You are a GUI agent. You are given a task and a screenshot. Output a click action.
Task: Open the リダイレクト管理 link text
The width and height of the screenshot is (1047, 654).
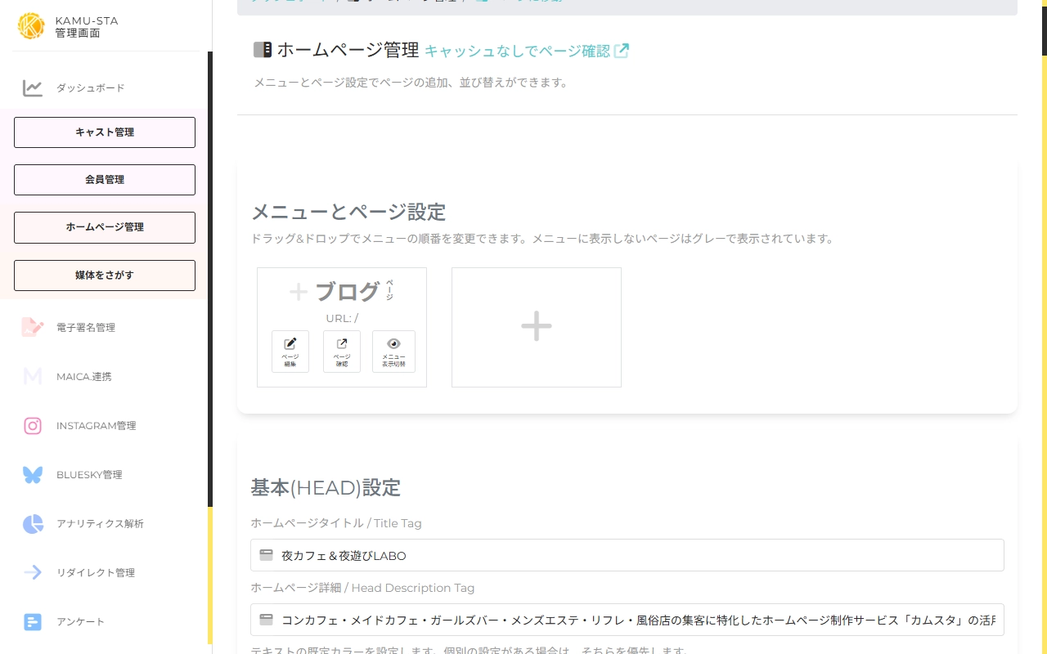pos(96,573)
